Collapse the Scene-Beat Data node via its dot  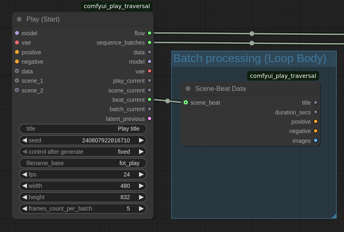point(188,88)
